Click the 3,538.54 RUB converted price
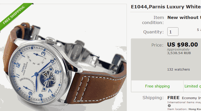The image size is (201, 111). [179, 53]
